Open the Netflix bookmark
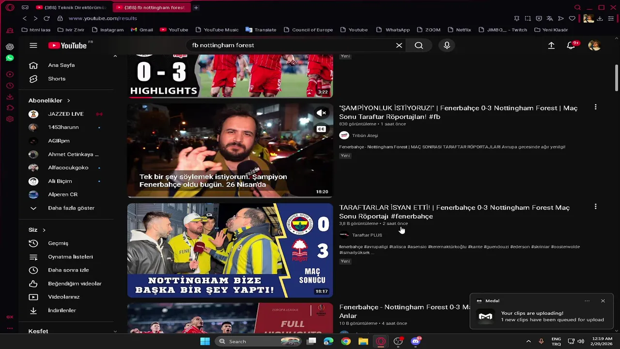Screen dimensions: 620x349 coord(459,30)
